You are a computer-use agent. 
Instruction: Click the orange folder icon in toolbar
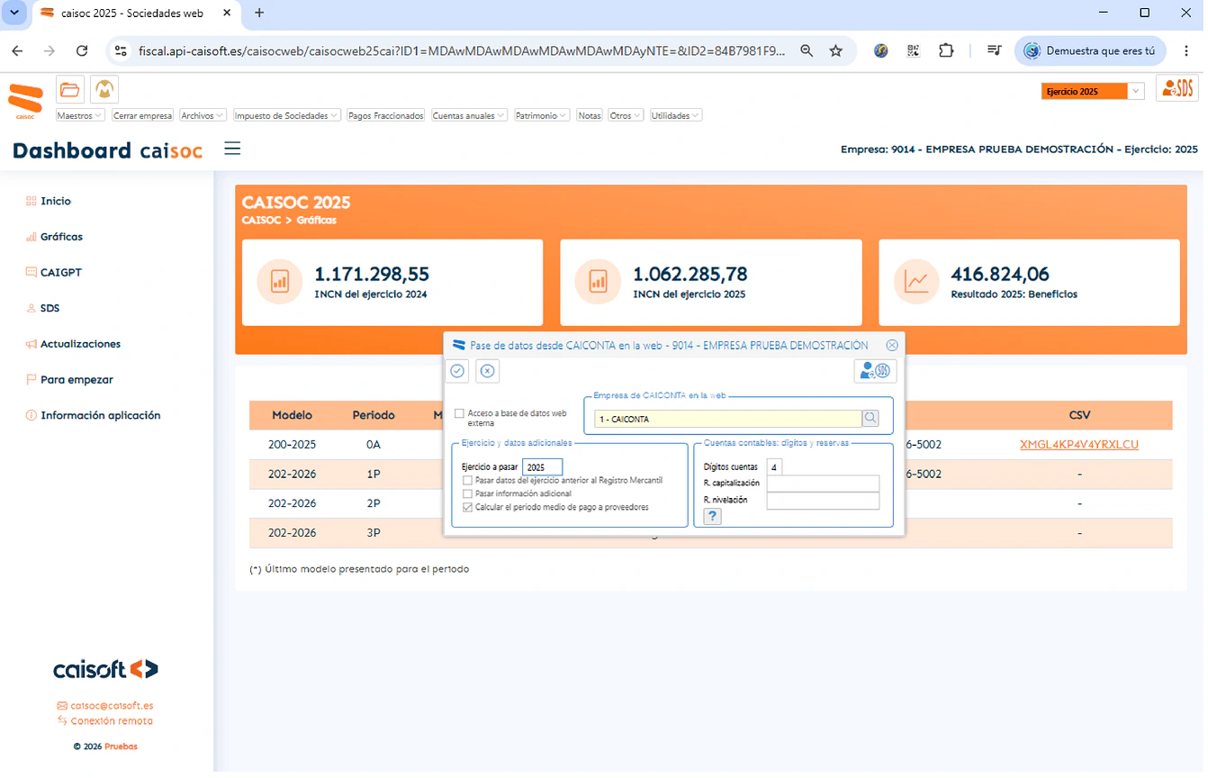(x=70, y=89)
